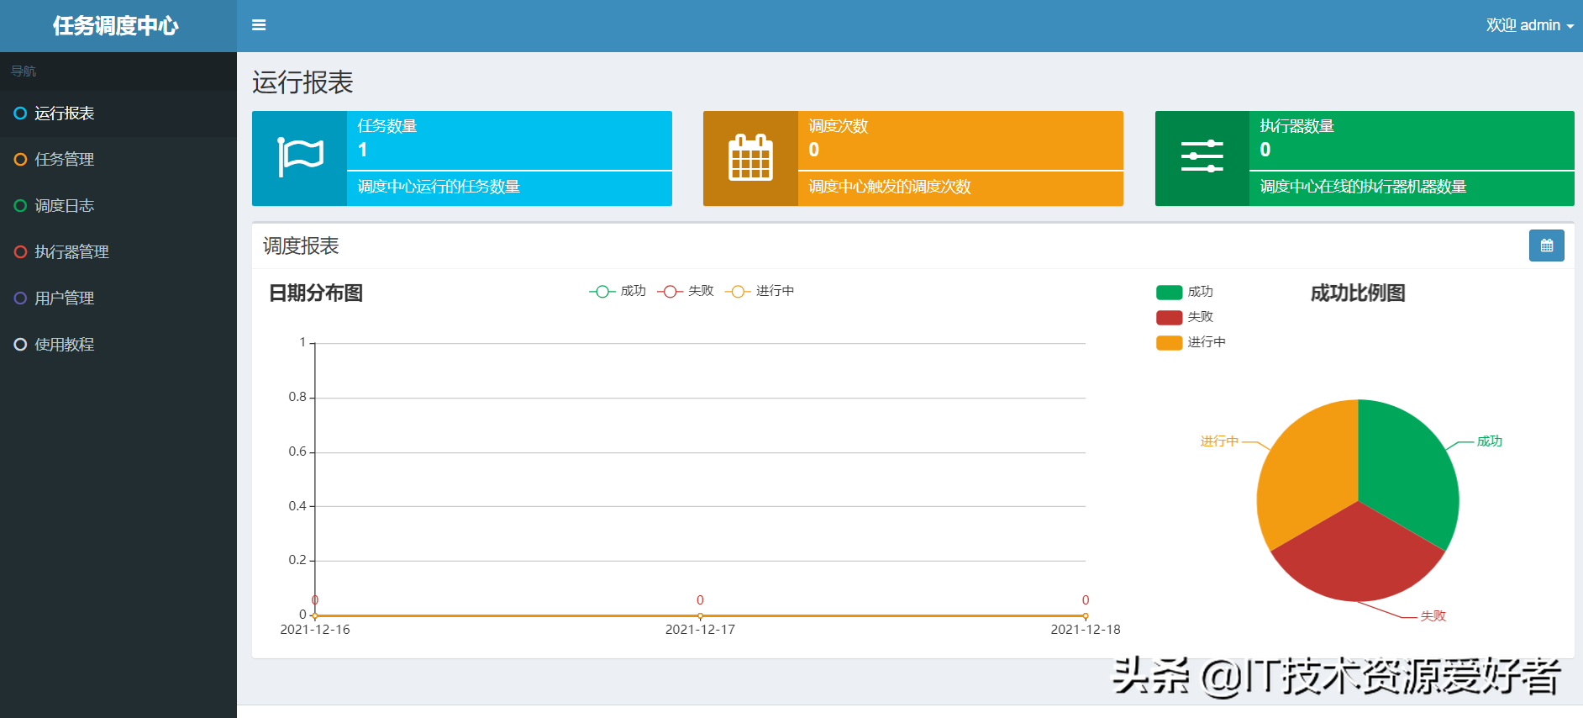The width and height of the screenshot is (1583, 718).
Task: Click the 调度报表 panel heading
Action: click(301, 246)
